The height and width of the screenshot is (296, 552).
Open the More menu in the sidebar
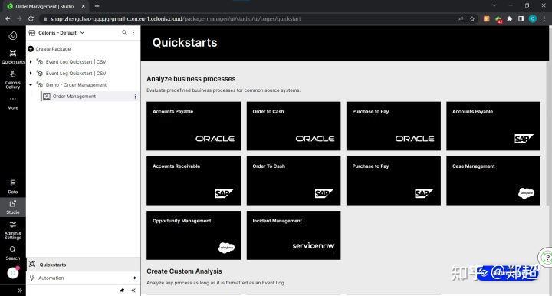[x=13, y=103]
